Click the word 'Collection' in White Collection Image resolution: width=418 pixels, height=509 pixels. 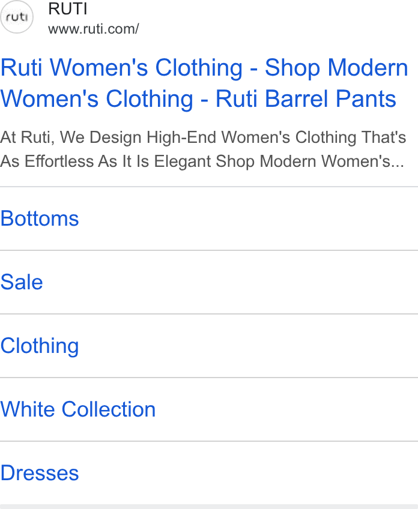(x=109, y=409)
